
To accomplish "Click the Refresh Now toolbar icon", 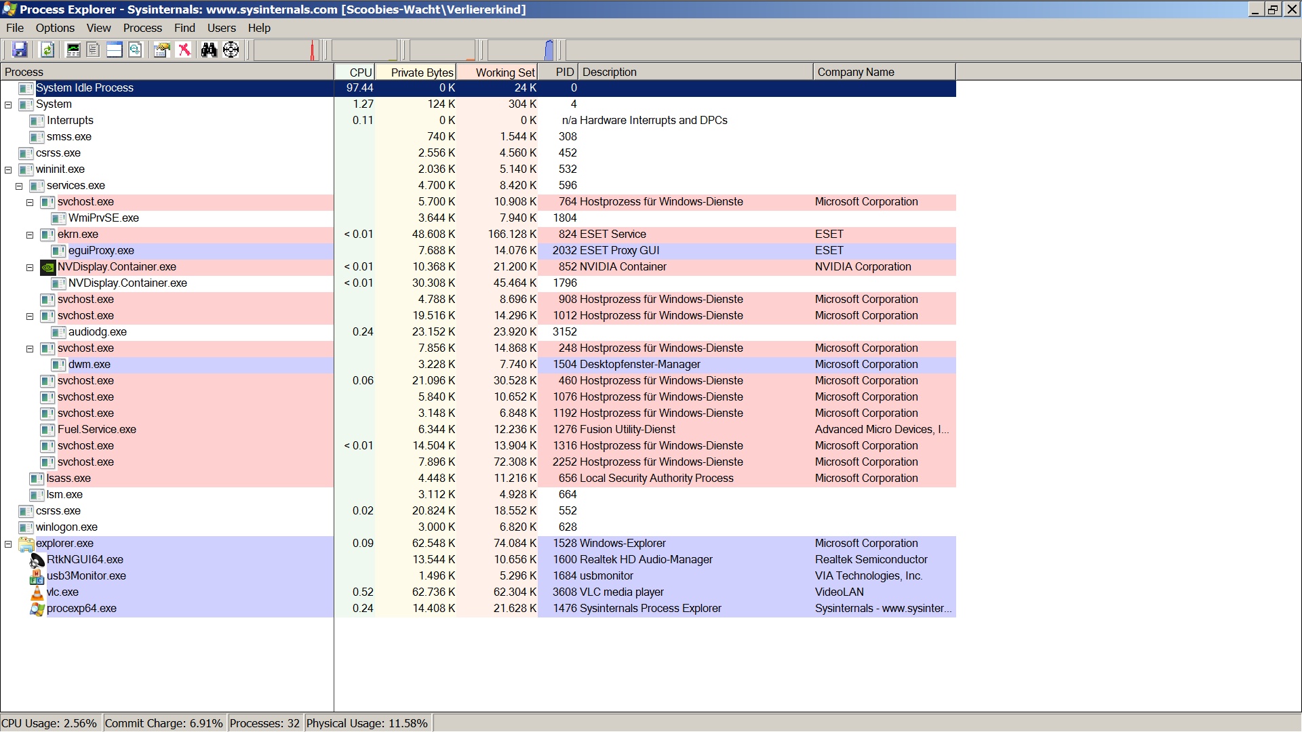I will coord(47,49).
